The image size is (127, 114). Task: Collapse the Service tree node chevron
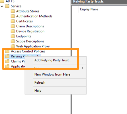point(2,6)
